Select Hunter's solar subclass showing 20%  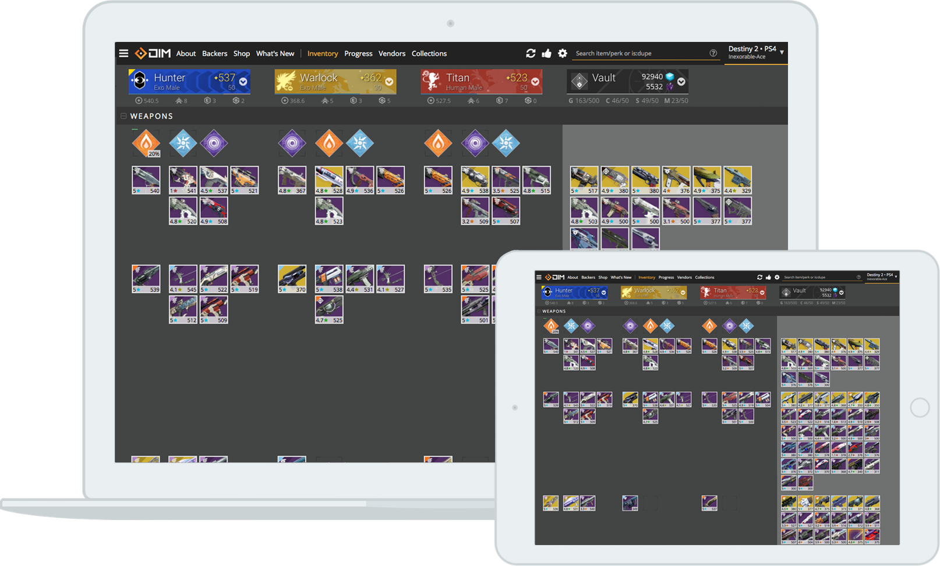point(146,143)
